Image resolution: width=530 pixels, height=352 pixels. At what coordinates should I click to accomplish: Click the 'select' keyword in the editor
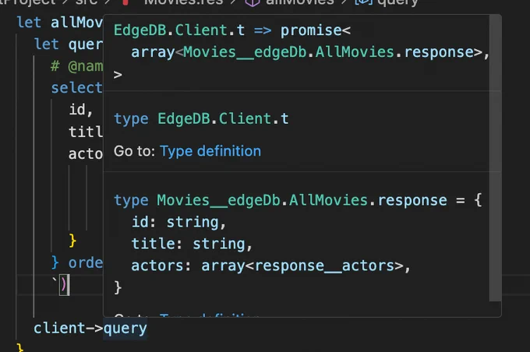tap(76, 88)
